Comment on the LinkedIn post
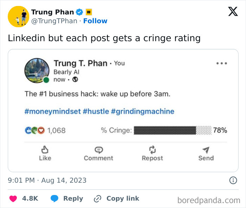Screen dimensions: 246x208 click(98, 153)
